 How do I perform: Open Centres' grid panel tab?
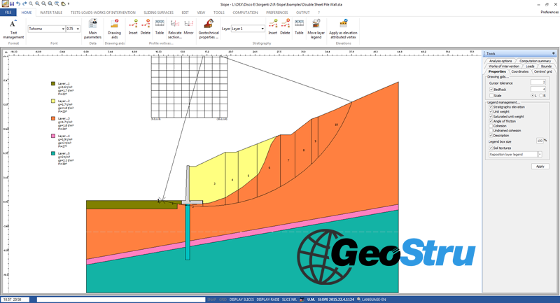[543, 72]
